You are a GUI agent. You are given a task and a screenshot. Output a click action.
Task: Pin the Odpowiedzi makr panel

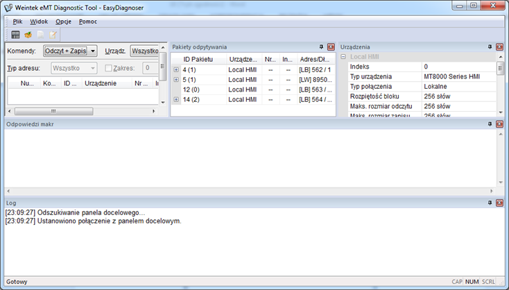point(490,124)
